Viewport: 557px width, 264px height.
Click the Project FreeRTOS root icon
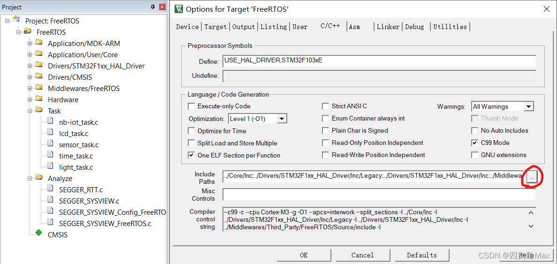tap(17, 20)
